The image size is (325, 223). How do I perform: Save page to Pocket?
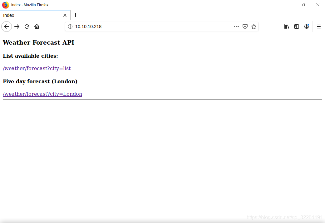[x=245, y=27]
